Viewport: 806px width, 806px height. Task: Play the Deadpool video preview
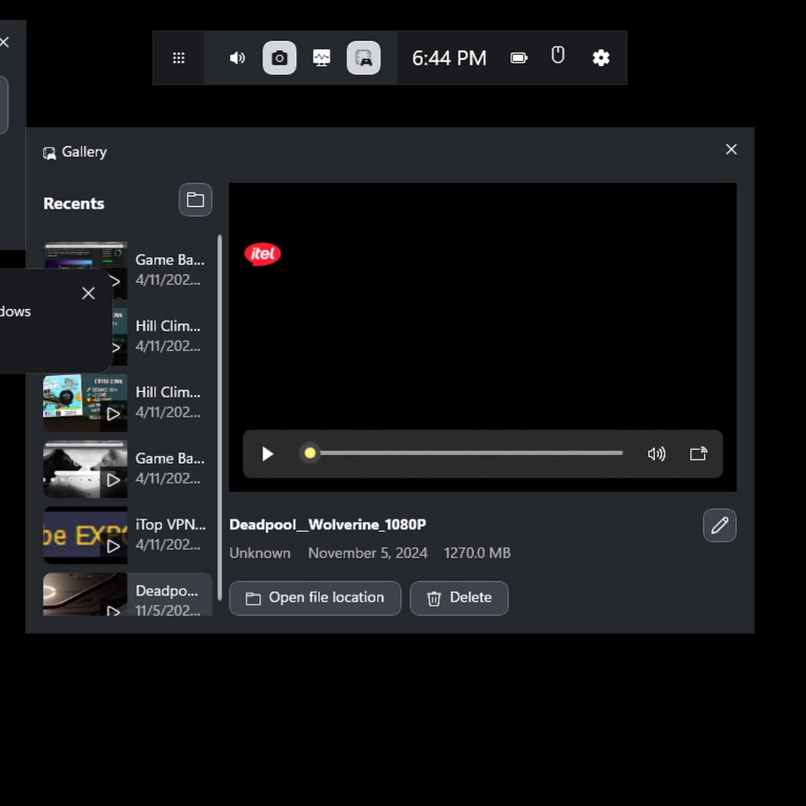tap(267, 454)
